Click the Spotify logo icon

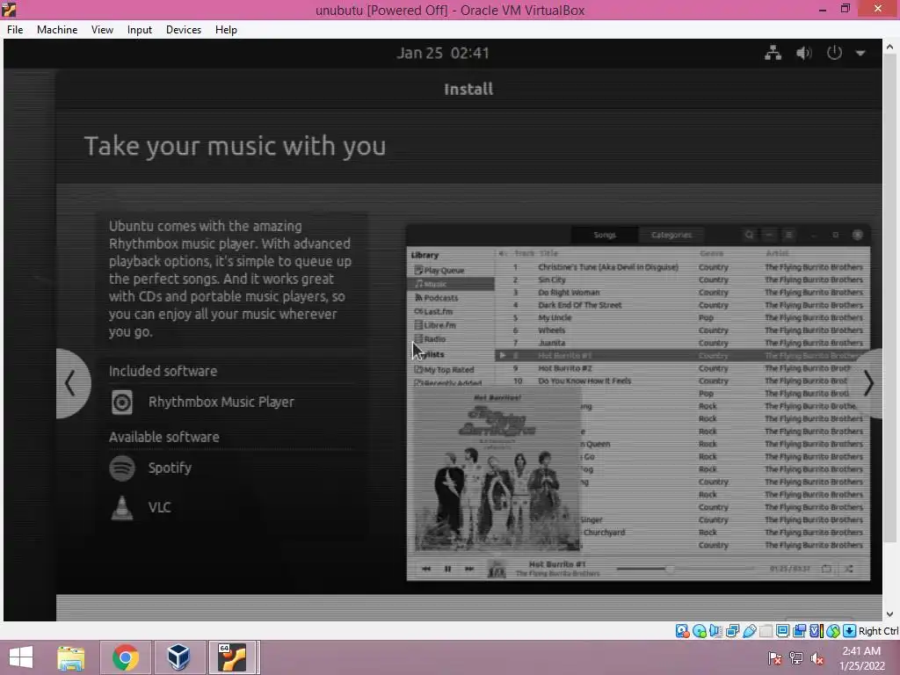[121, 468]
